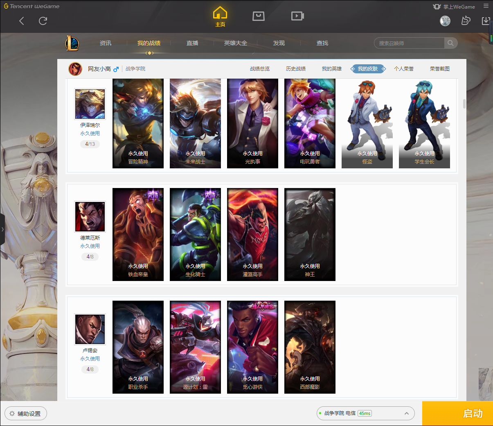
Task: Open the hamburger main menu
Action: pyautogui.click(x=486, y=6)
